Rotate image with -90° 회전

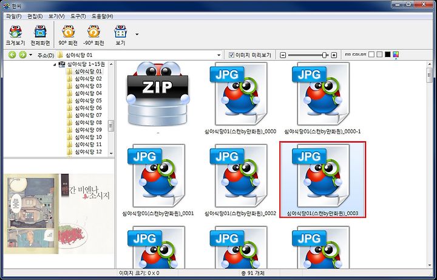coord(93,35)
